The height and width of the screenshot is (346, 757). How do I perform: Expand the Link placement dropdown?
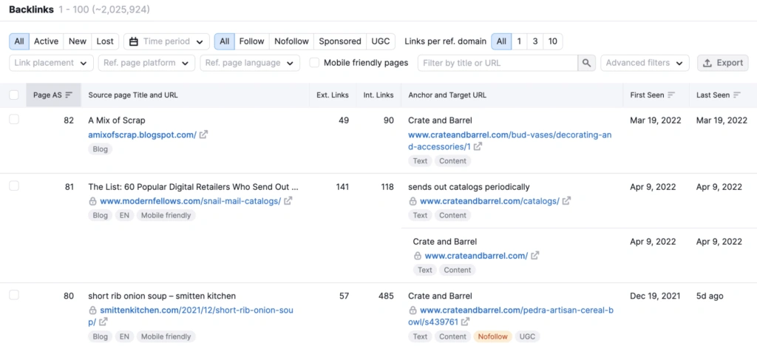coord(52,63)
